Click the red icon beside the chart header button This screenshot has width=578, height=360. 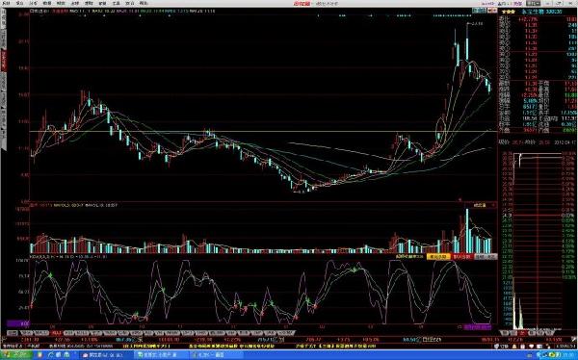tap(492, 11)
